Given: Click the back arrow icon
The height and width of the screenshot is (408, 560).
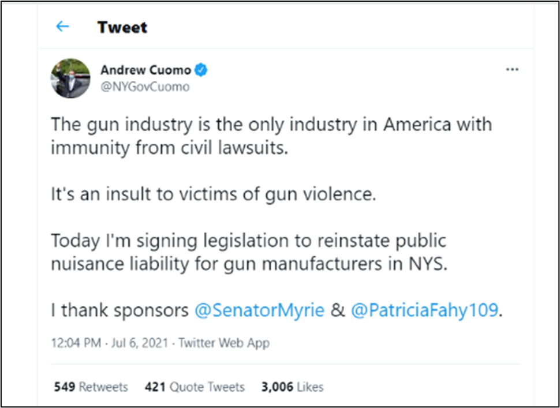Looking at the screenshot, I should [x=62, y=27].
